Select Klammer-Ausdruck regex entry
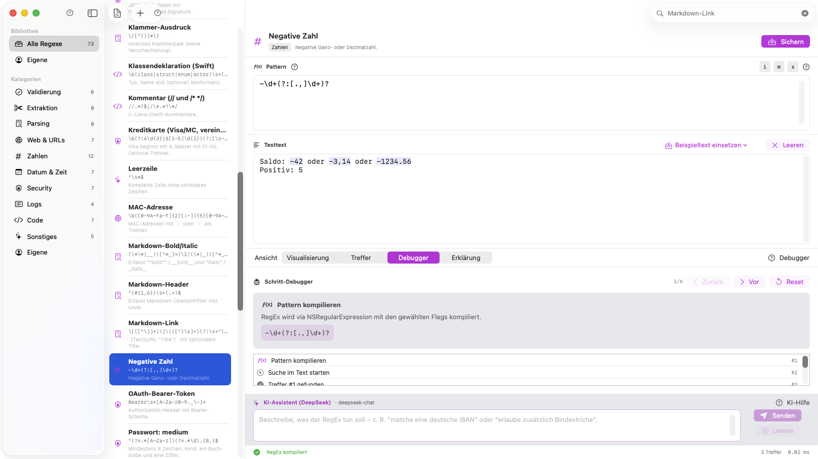This screenshot has height=459, width=818. pyautogui.click(x=170, y=39)
